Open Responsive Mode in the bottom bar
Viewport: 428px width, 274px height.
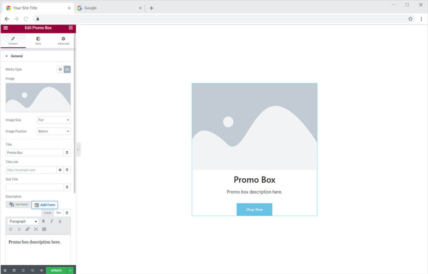(x=32, y=270)
